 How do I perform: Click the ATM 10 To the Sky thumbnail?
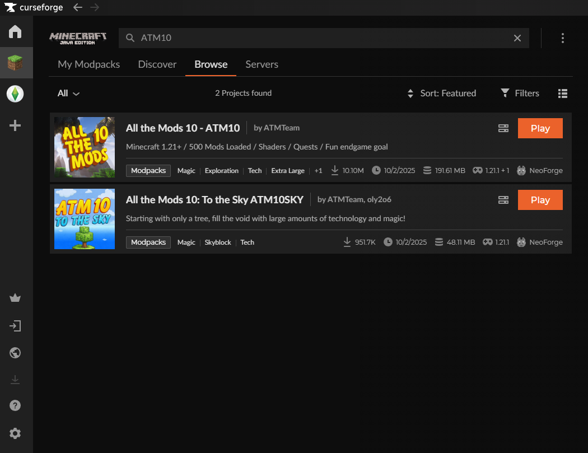85,219
